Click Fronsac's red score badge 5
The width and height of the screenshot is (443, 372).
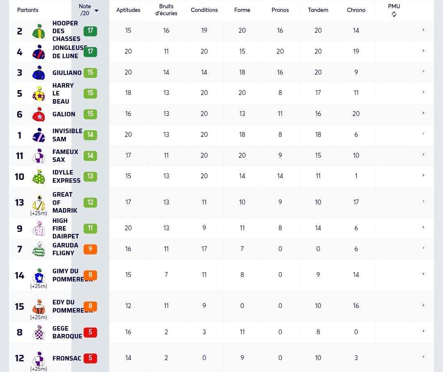tap(90, 358)
